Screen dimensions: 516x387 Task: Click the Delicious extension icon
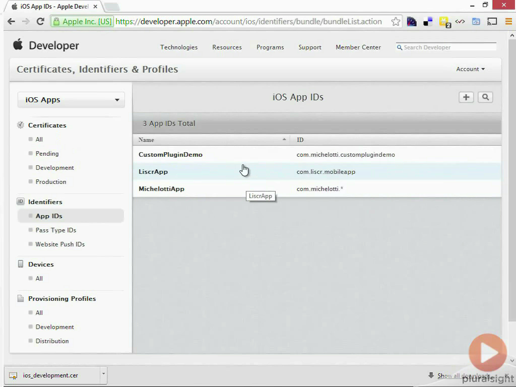(x=428, y=22)
